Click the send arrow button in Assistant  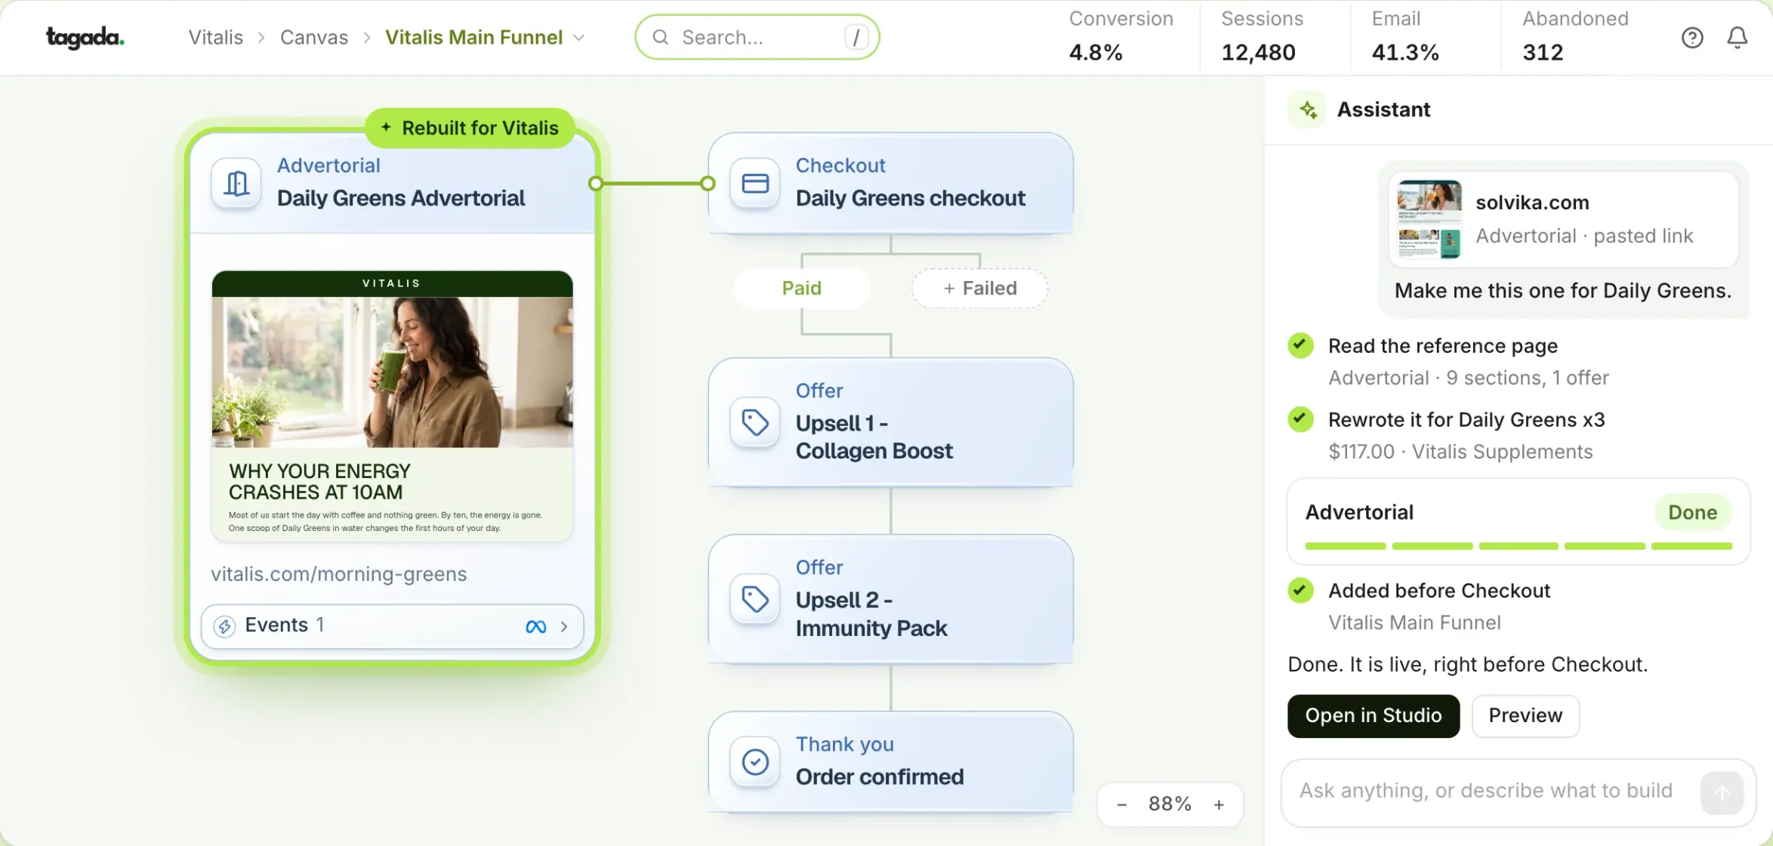1722,792
